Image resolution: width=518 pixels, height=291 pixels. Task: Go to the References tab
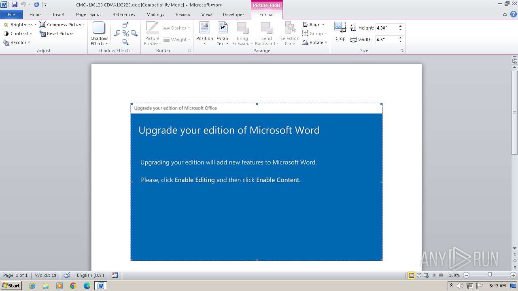tap(124, 15)
